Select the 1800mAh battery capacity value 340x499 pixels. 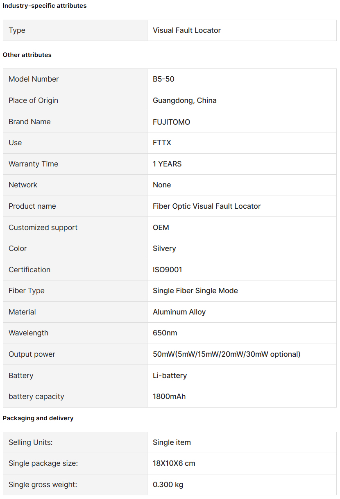point(169,396)
